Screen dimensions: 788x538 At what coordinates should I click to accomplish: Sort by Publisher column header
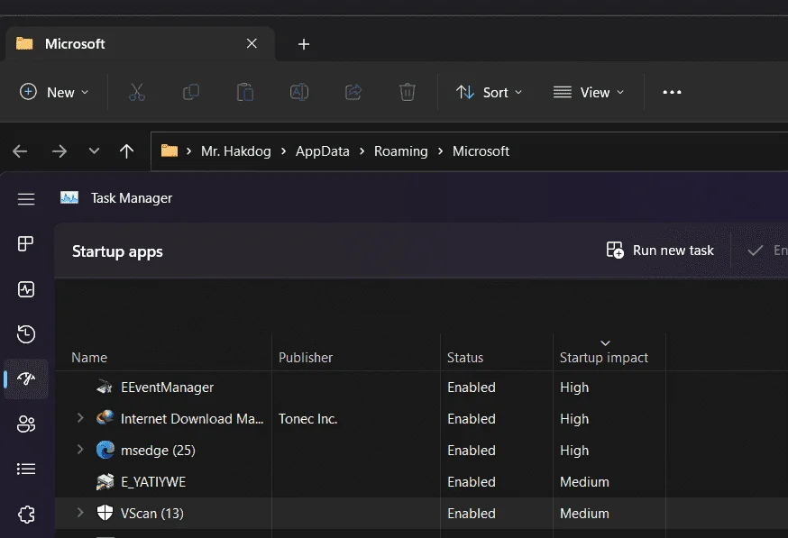(x=306, y=358)
